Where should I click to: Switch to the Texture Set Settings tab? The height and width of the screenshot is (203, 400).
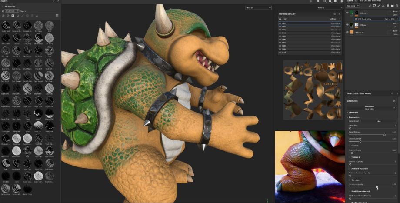370,1
